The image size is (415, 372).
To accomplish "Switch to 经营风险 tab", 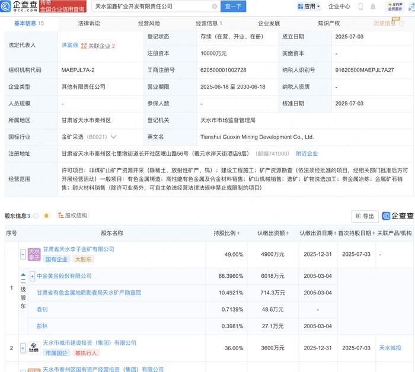I will pyautogui.click(x=149, y=24).
